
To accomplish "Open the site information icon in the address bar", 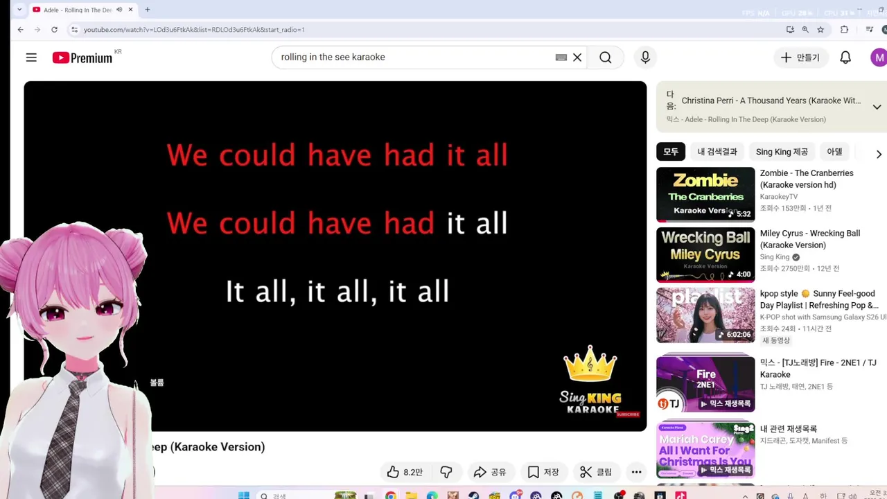I will [74, 30].
